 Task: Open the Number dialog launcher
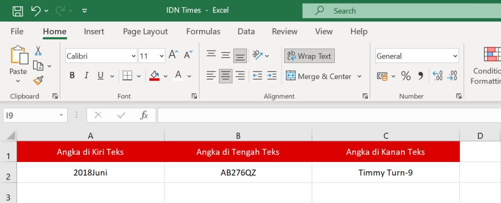pyautogui.click(x=459, y=96)
